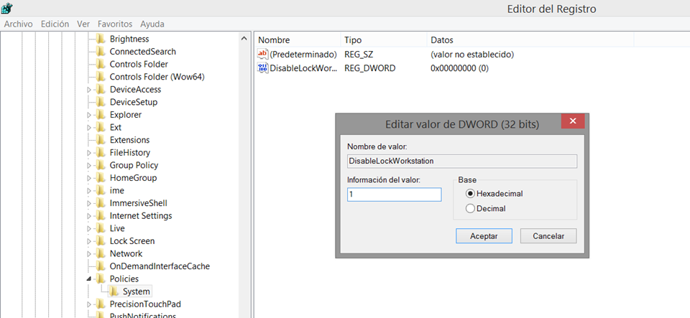Expand the ImmersiveShell key
This screenshot has height=318, width=690.
point(89,204)
